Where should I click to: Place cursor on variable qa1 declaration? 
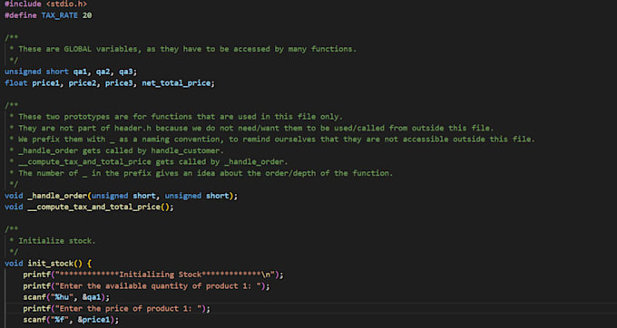pos(80,72)
